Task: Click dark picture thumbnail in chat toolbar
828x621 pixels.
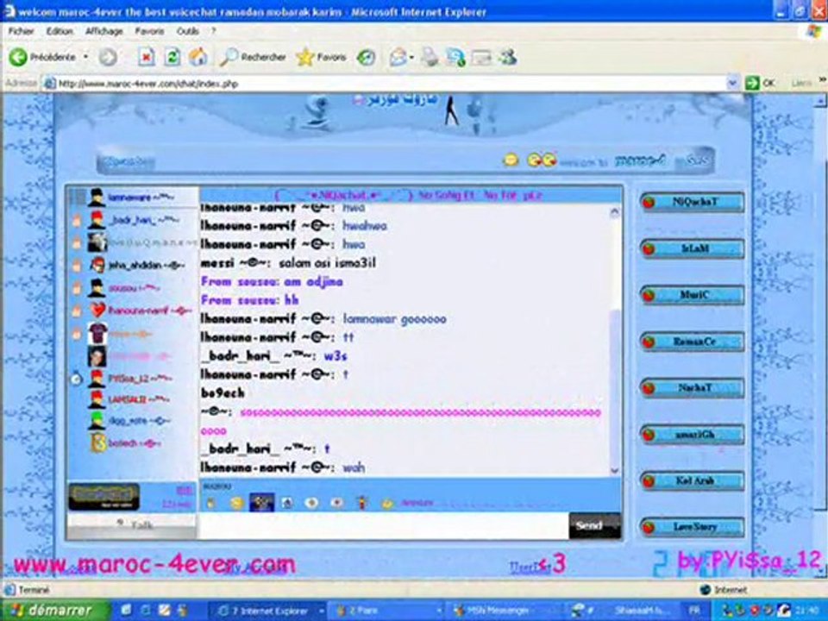Action: pos(262,502)
